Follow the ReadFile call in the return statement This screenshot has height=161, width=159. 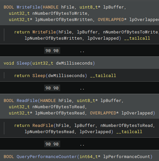43,126
